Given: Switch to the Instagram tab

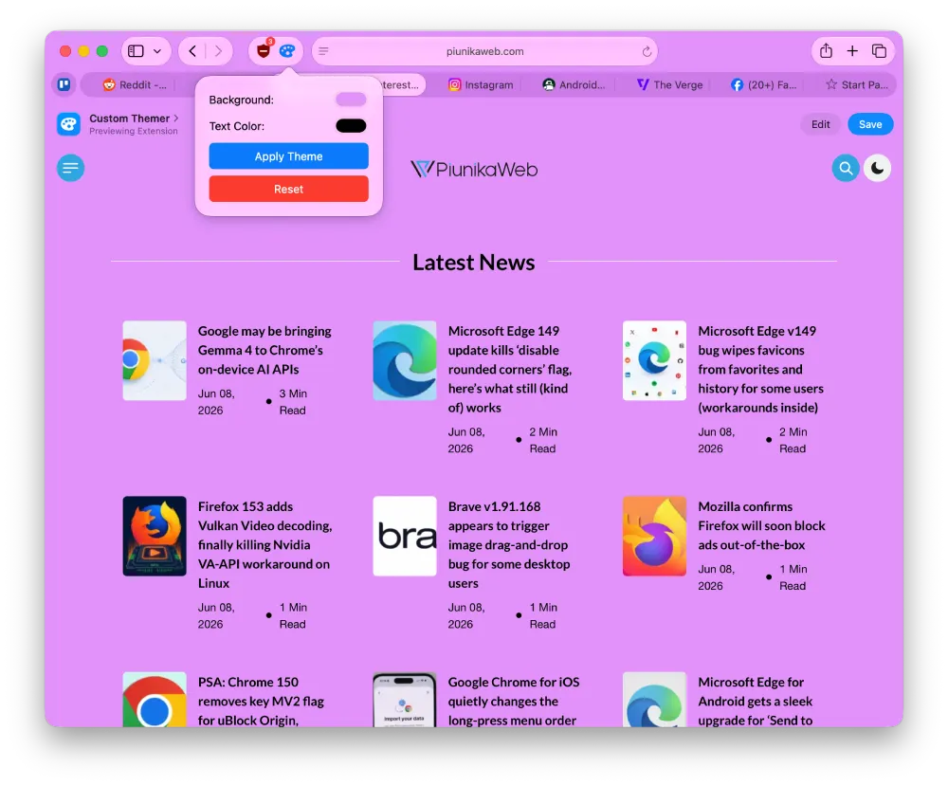Looking at the screenshot, I should click(x=481, y=84).
